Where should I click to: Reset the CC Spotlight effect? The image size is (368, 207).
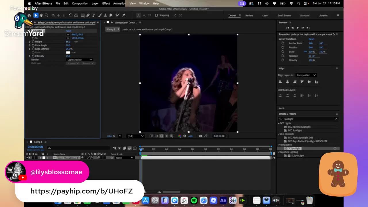click(68, 31)
